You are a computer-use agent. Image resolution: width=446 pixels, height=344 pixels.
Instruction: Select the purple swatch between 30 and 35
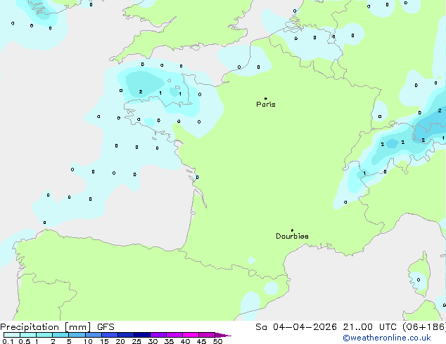click(158, 335)
